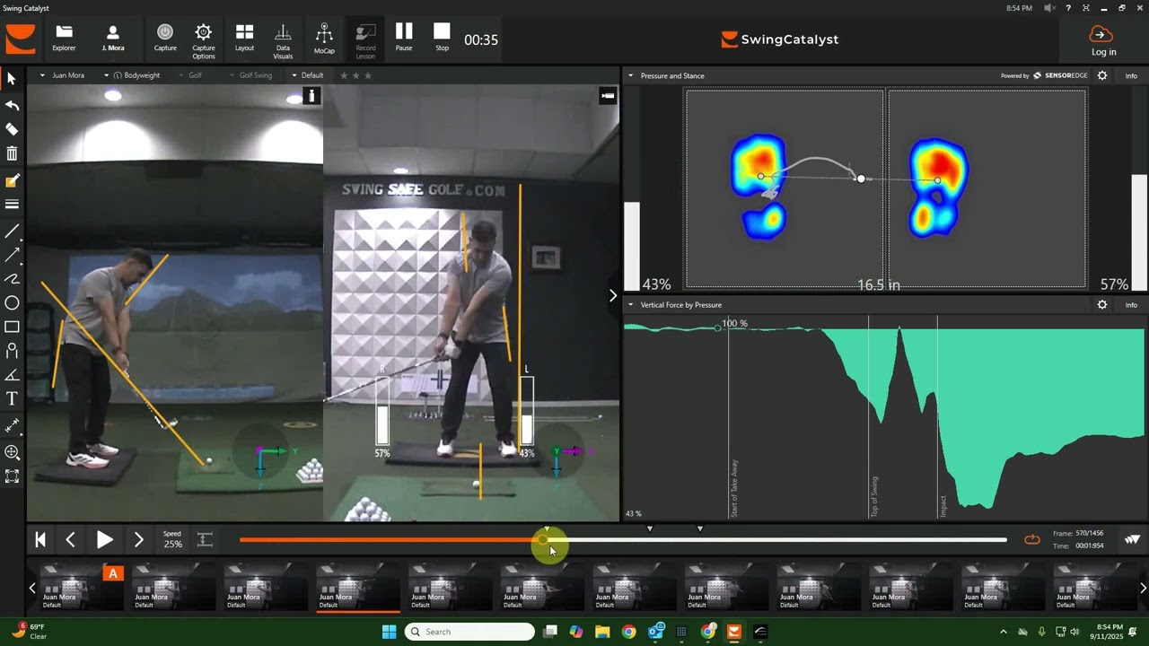Click the Swing Catalyst home logo
This screenshot has height=646, width=1149.
pyautogui.click(x=21, y=39)
